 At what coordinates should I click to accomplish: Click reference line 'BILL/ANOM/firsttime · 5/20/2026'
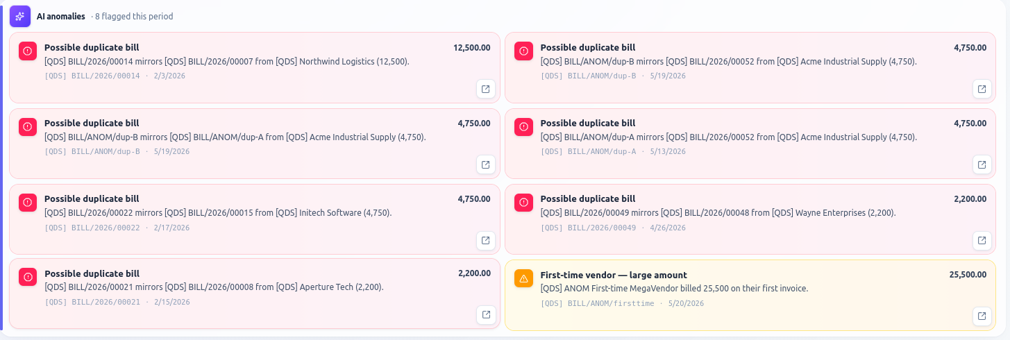point(622,303)
